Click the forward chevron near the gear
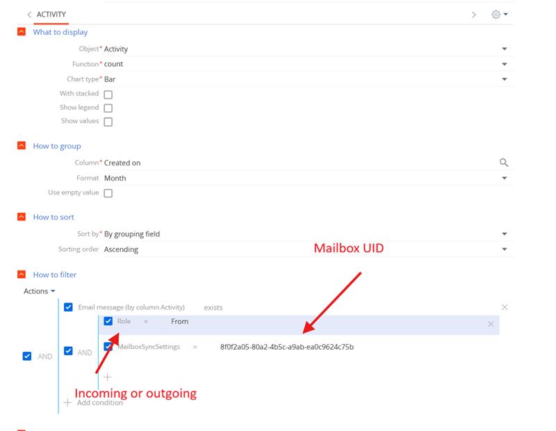The width and height of the screenshot is (556, 431). pos(474,15)
